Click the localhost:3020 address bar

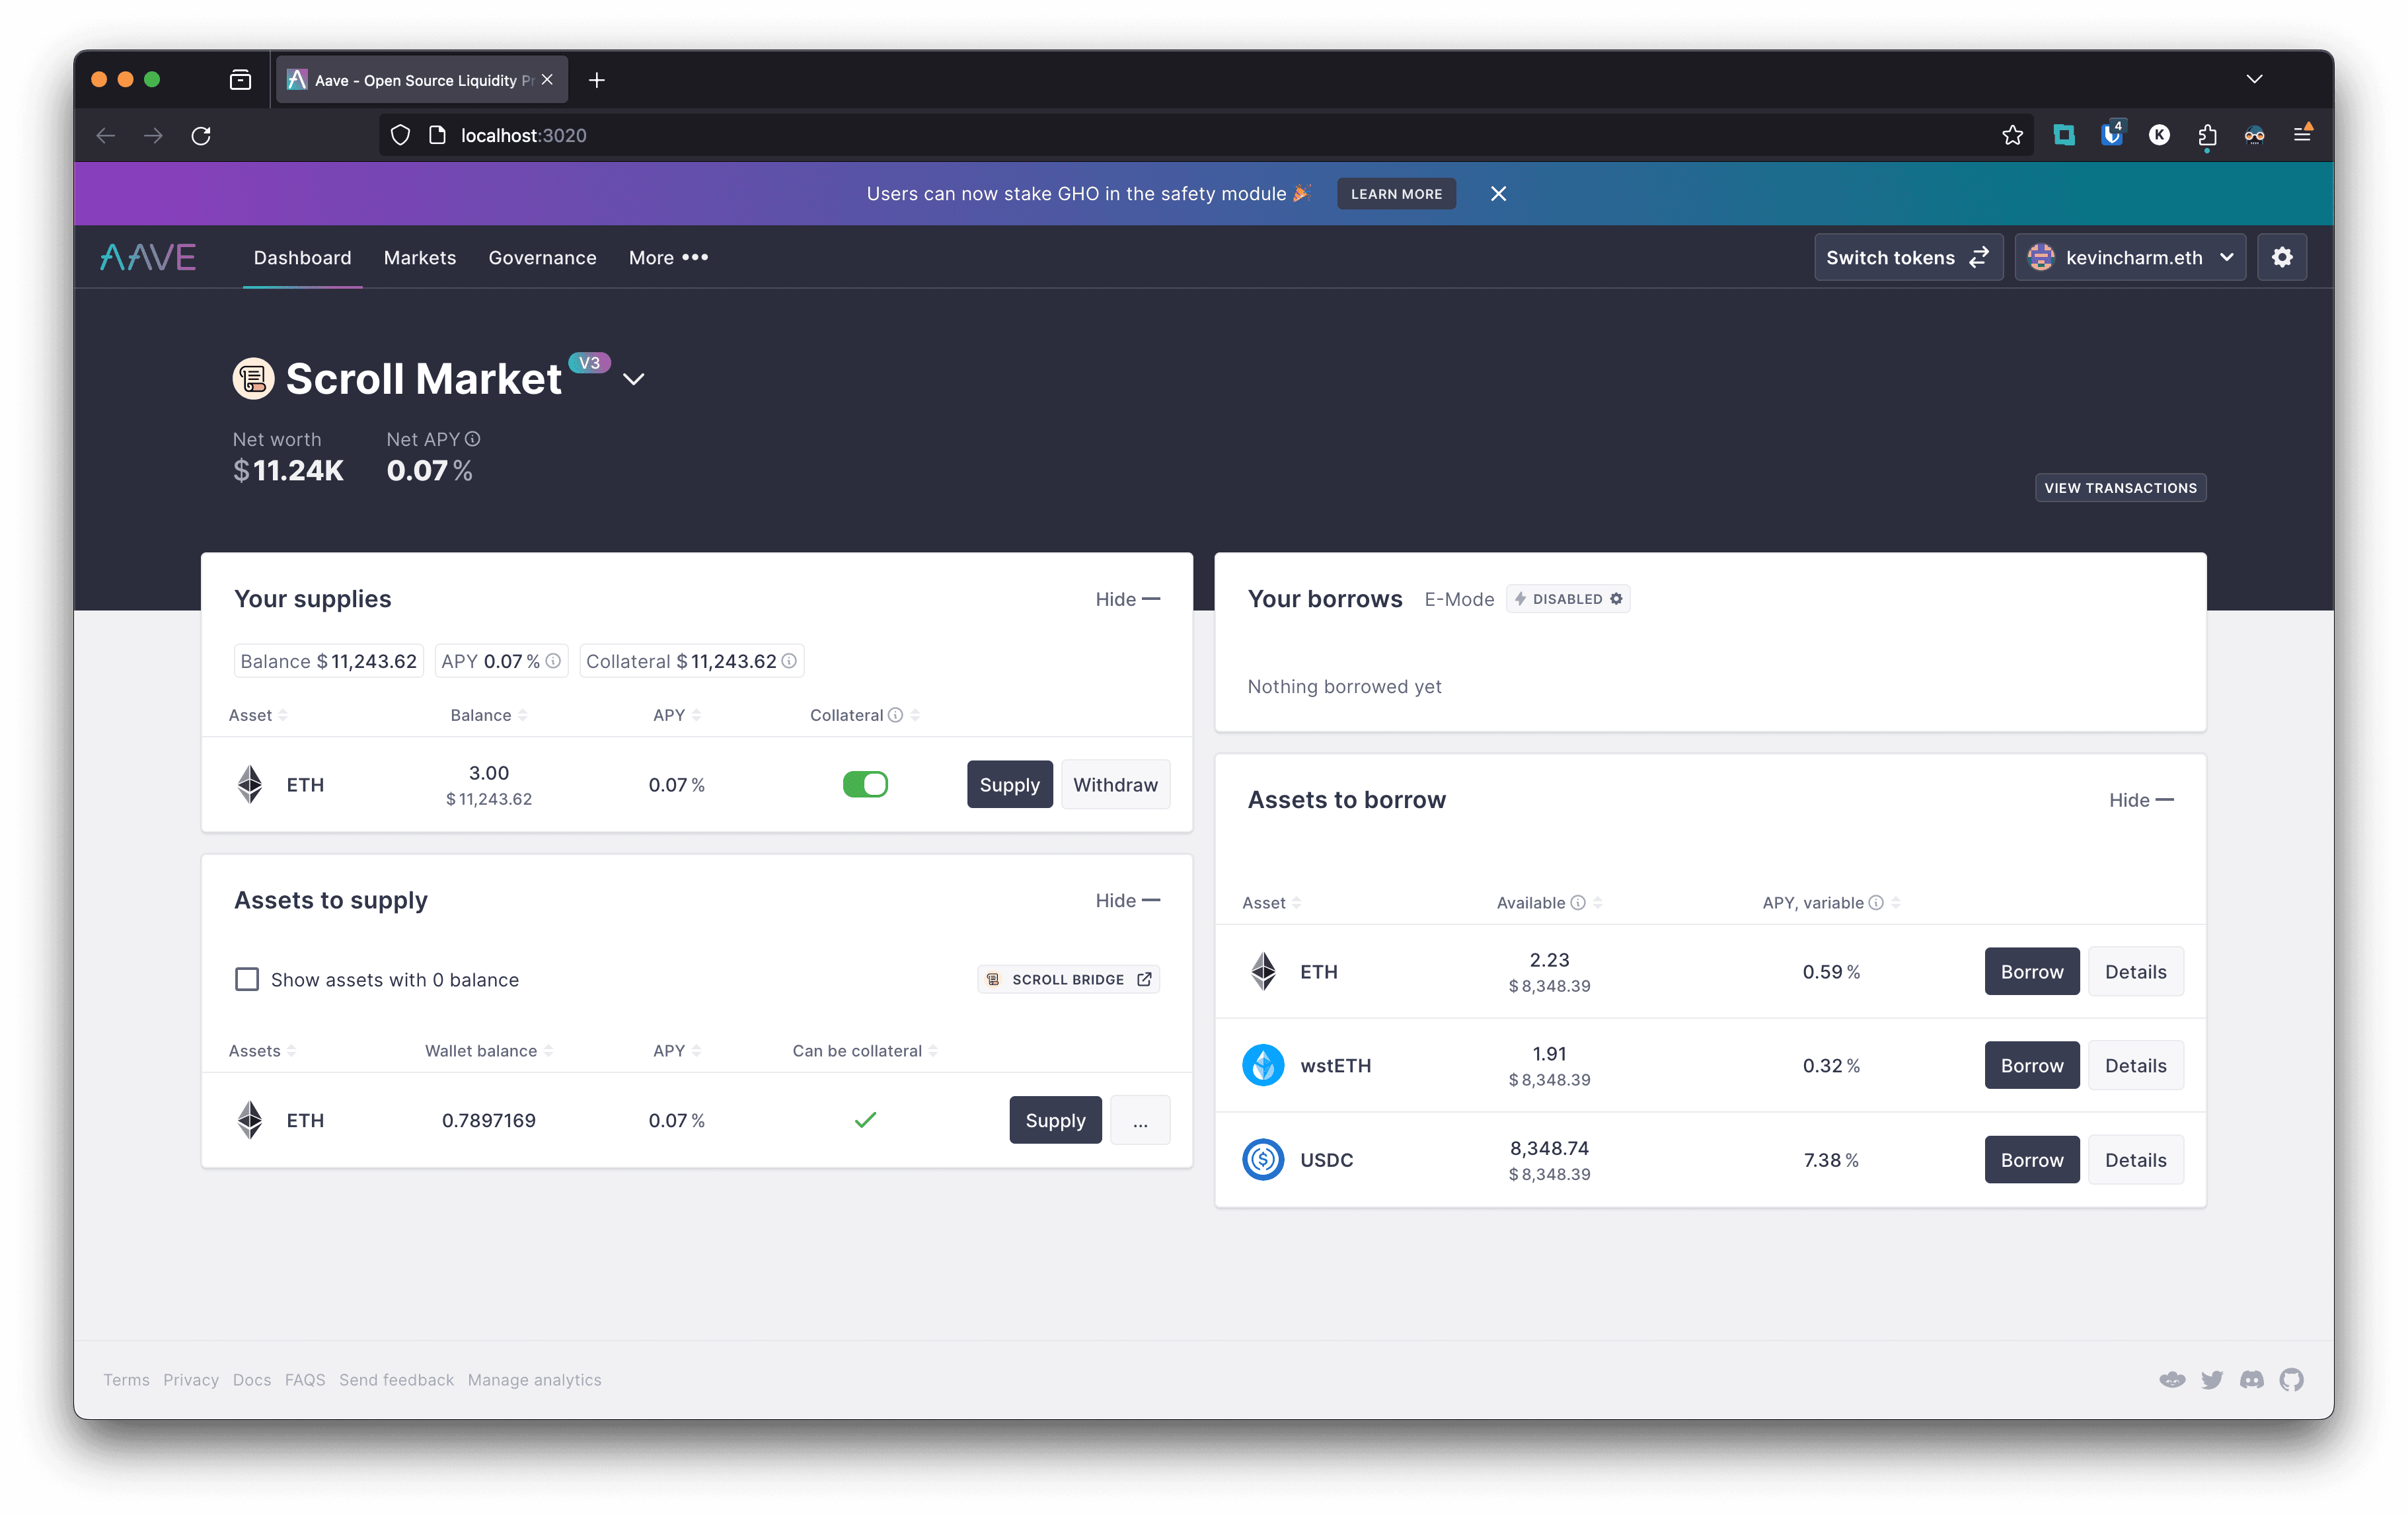tap(1205, 135)
